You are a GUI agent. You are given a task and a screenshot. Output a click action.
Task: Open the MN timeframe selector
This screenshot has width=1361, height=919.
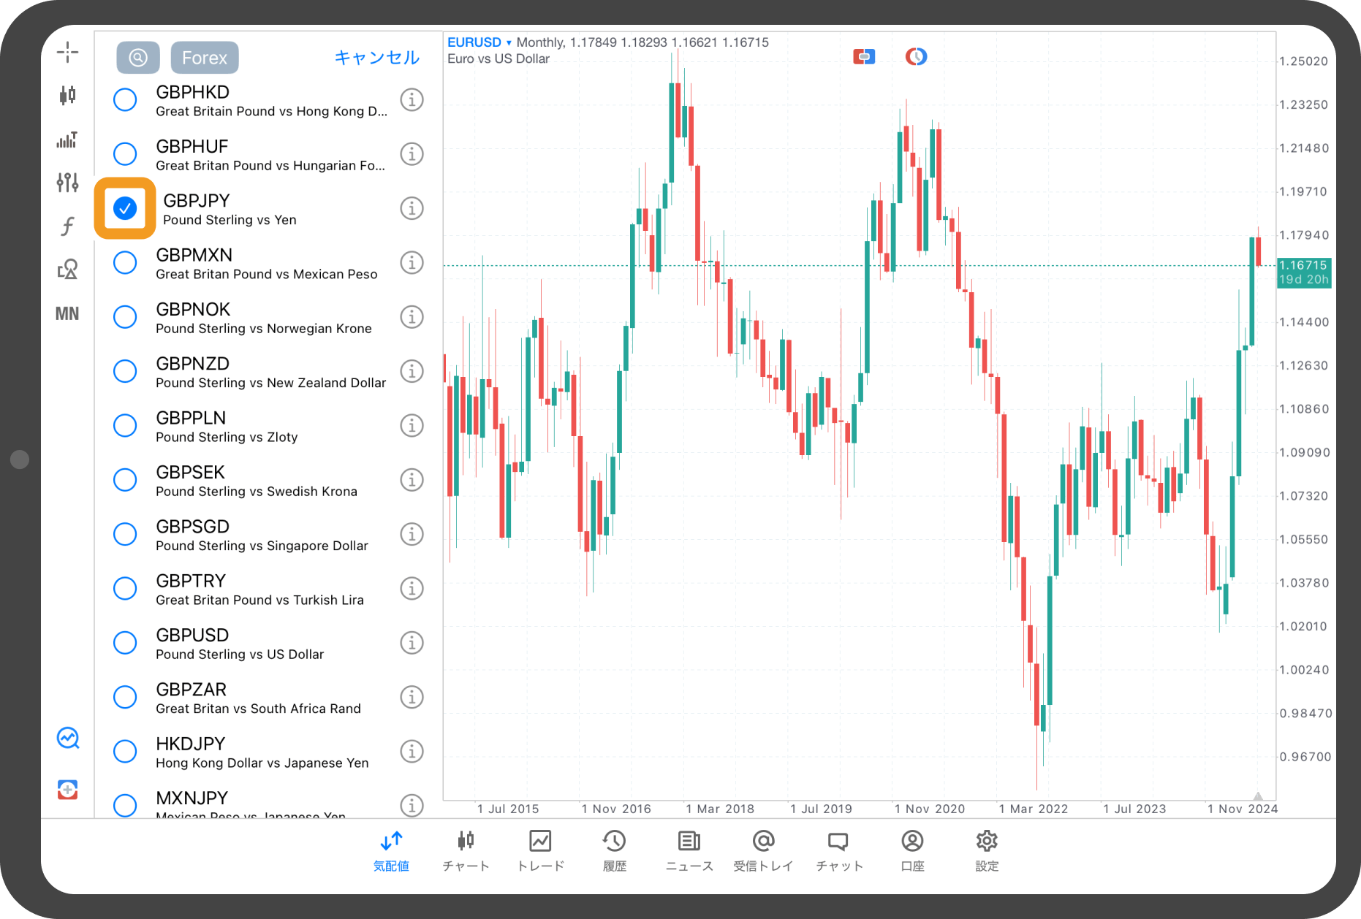click(x=67, y=313)
